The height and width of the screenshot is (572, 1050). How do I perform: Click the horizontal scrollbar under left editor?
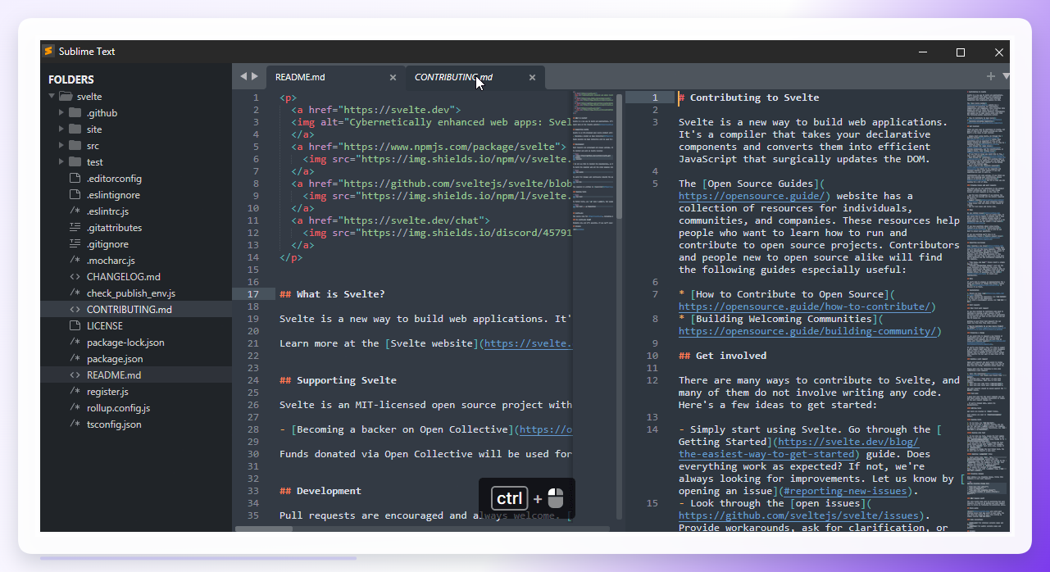[x=264, y=529]
